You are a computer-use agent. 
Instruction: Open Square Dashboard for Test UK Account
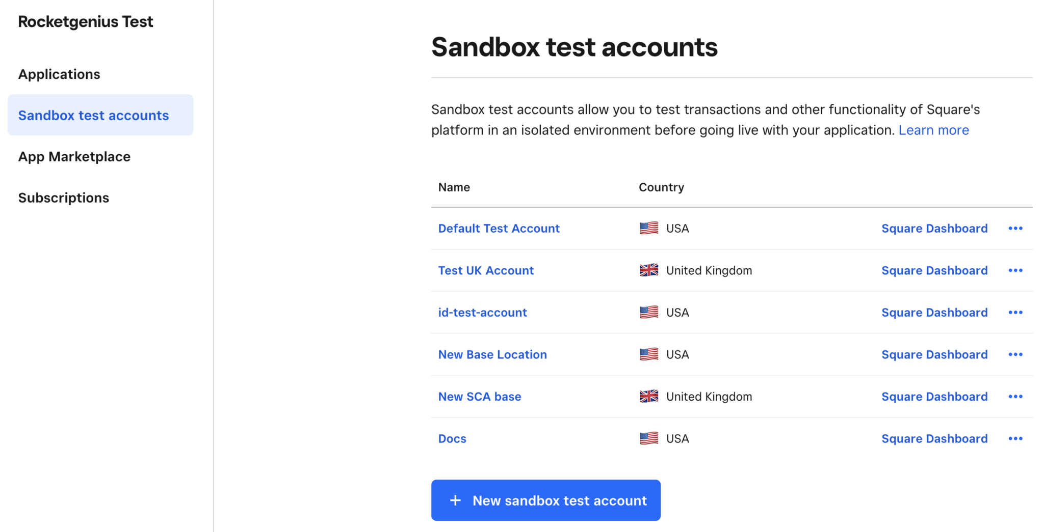[x=934, y=270]
